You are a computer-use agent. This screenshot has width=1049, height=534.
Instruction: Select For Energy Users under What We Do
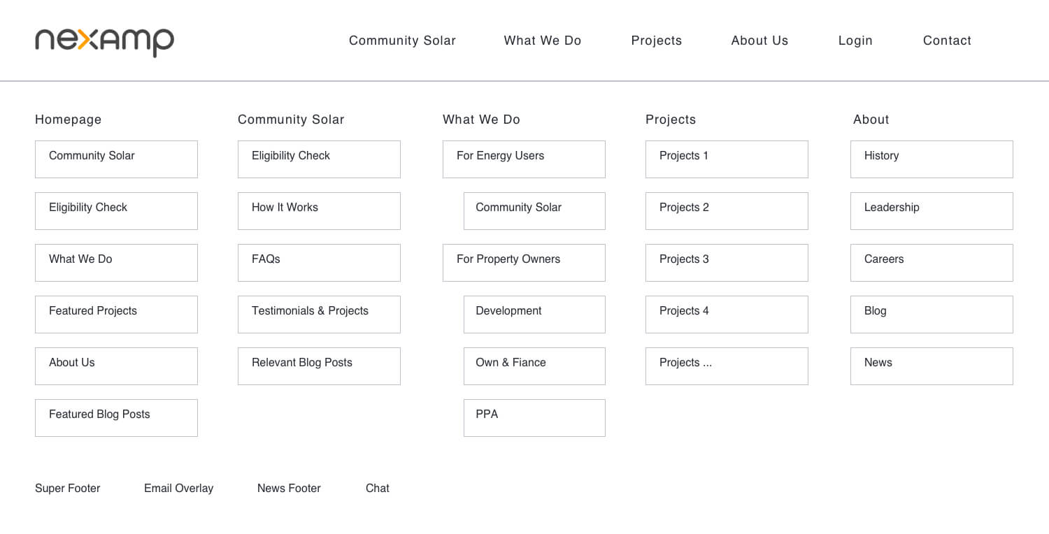pos(524,159)
